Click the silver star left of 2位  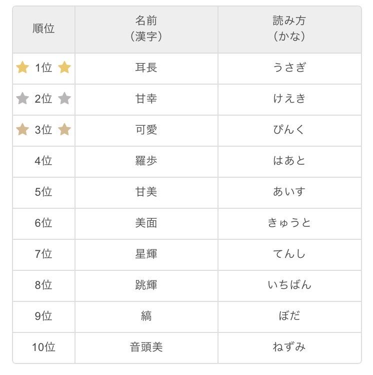22,98
